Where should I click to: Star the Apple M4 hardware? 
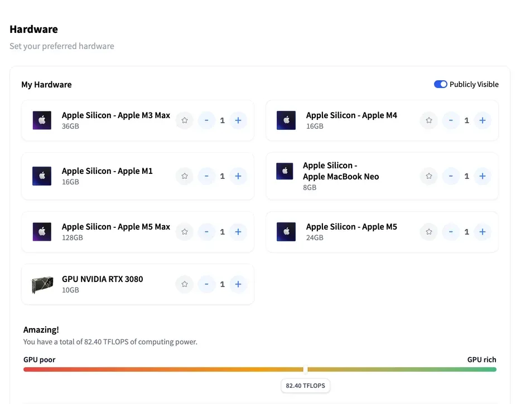pyautogui.click(x=429, y=120)
